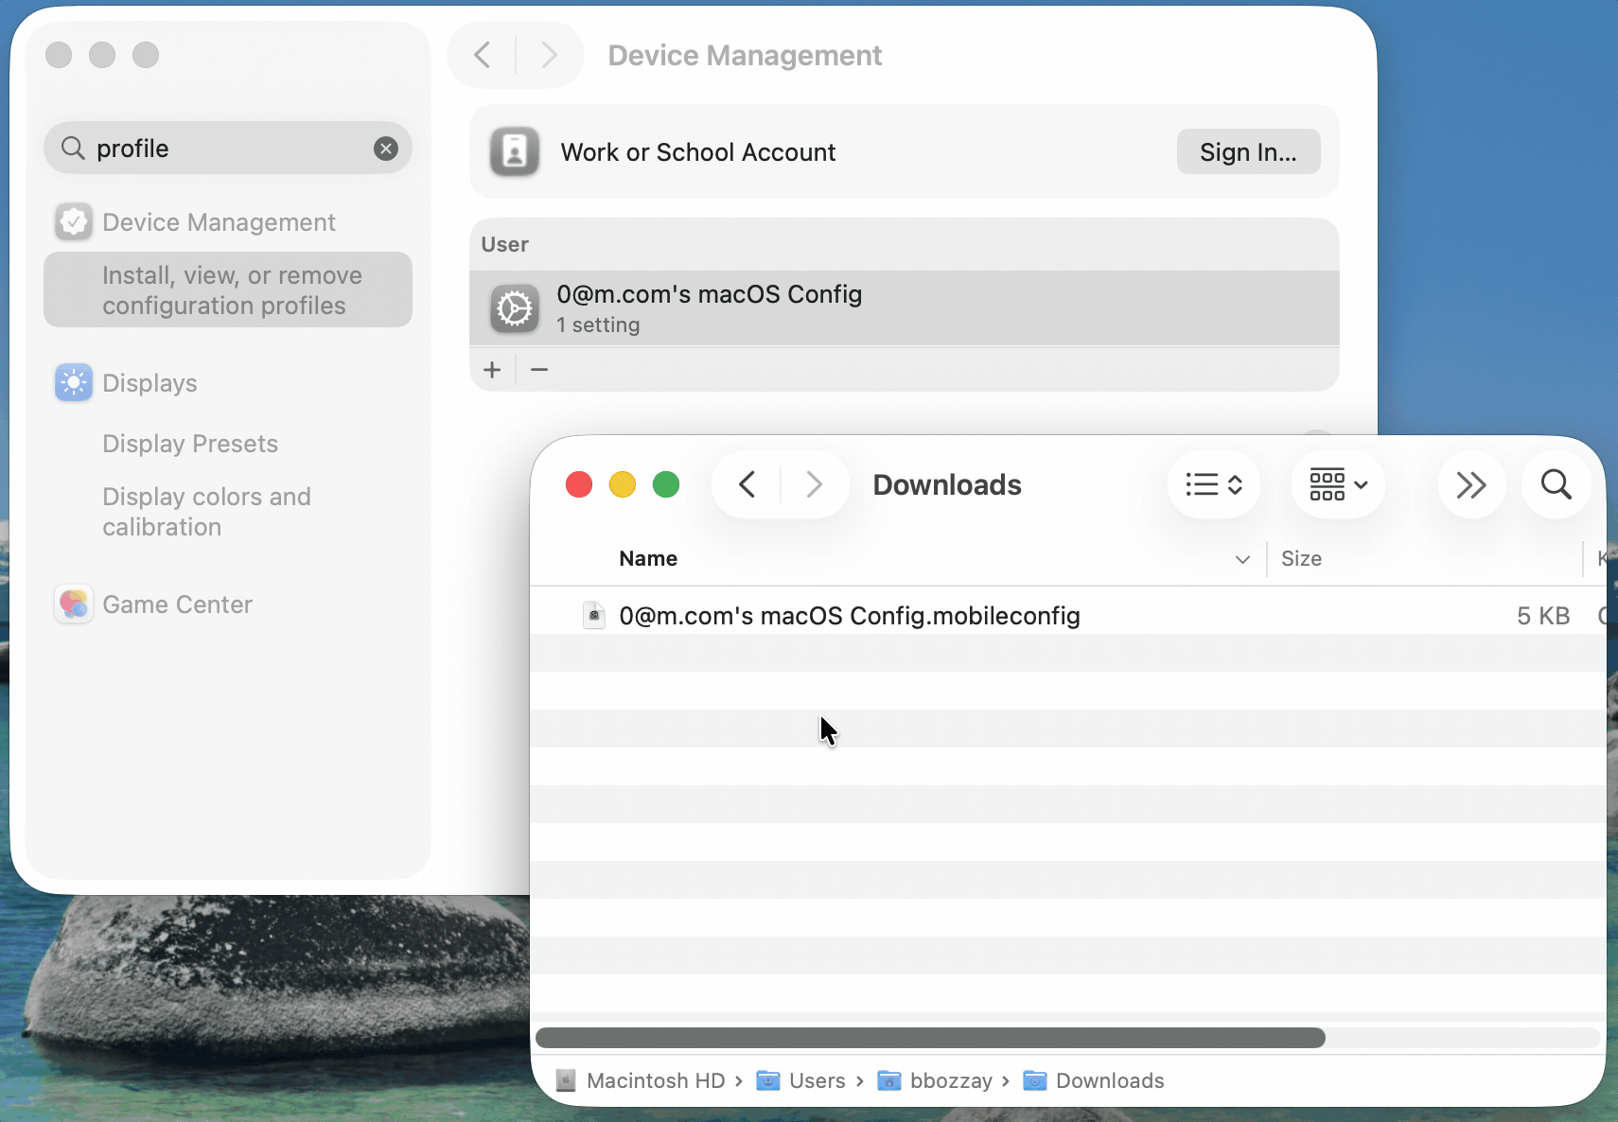
Task: Open Game Center in the sidebar
Action: click(x=177, y=605)
